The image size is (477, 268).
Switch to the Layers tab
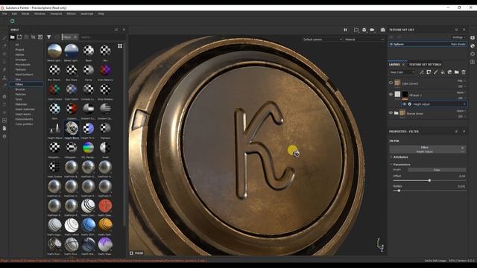click(394, 65)
